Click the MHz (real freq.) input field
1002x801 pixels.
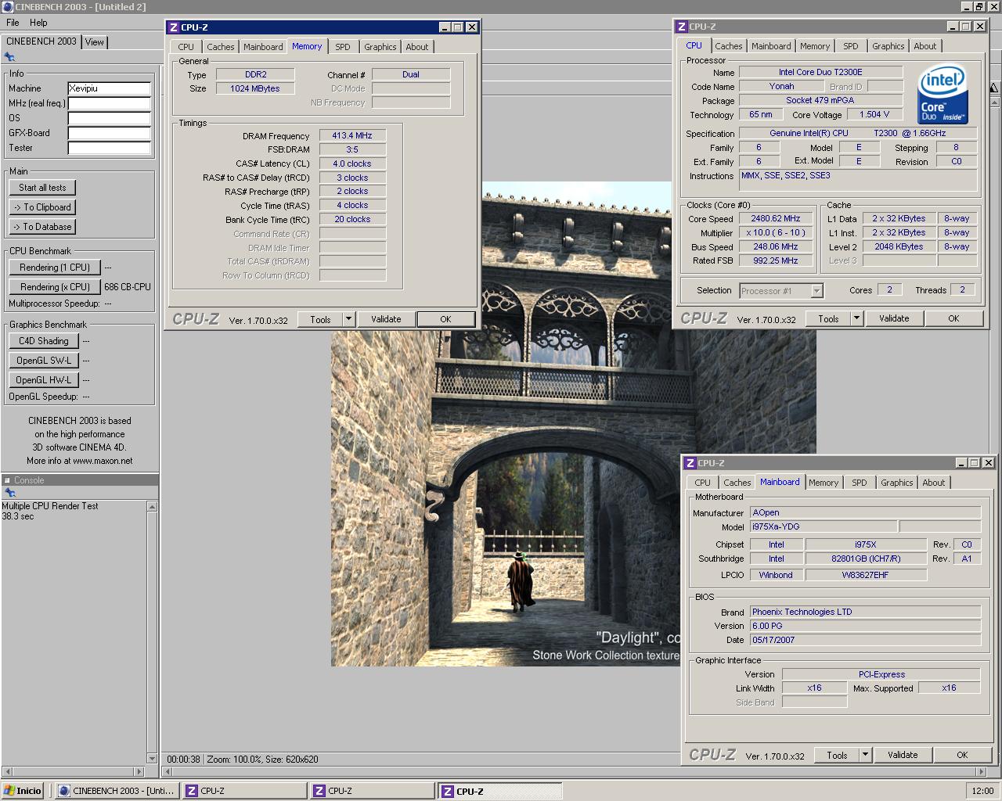109,103
